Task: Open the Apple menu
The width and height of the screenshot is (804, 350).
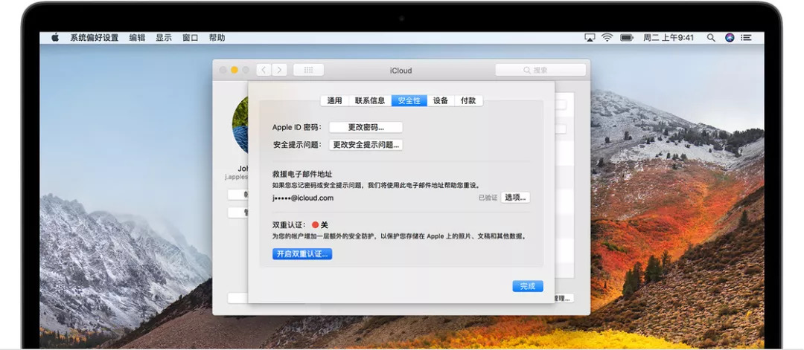Action: coord(55,37)
